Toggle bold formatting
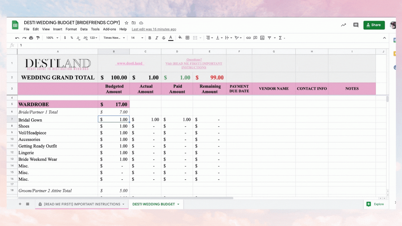The height and width of the screenshot is (226, 402). tap(150, 38)
